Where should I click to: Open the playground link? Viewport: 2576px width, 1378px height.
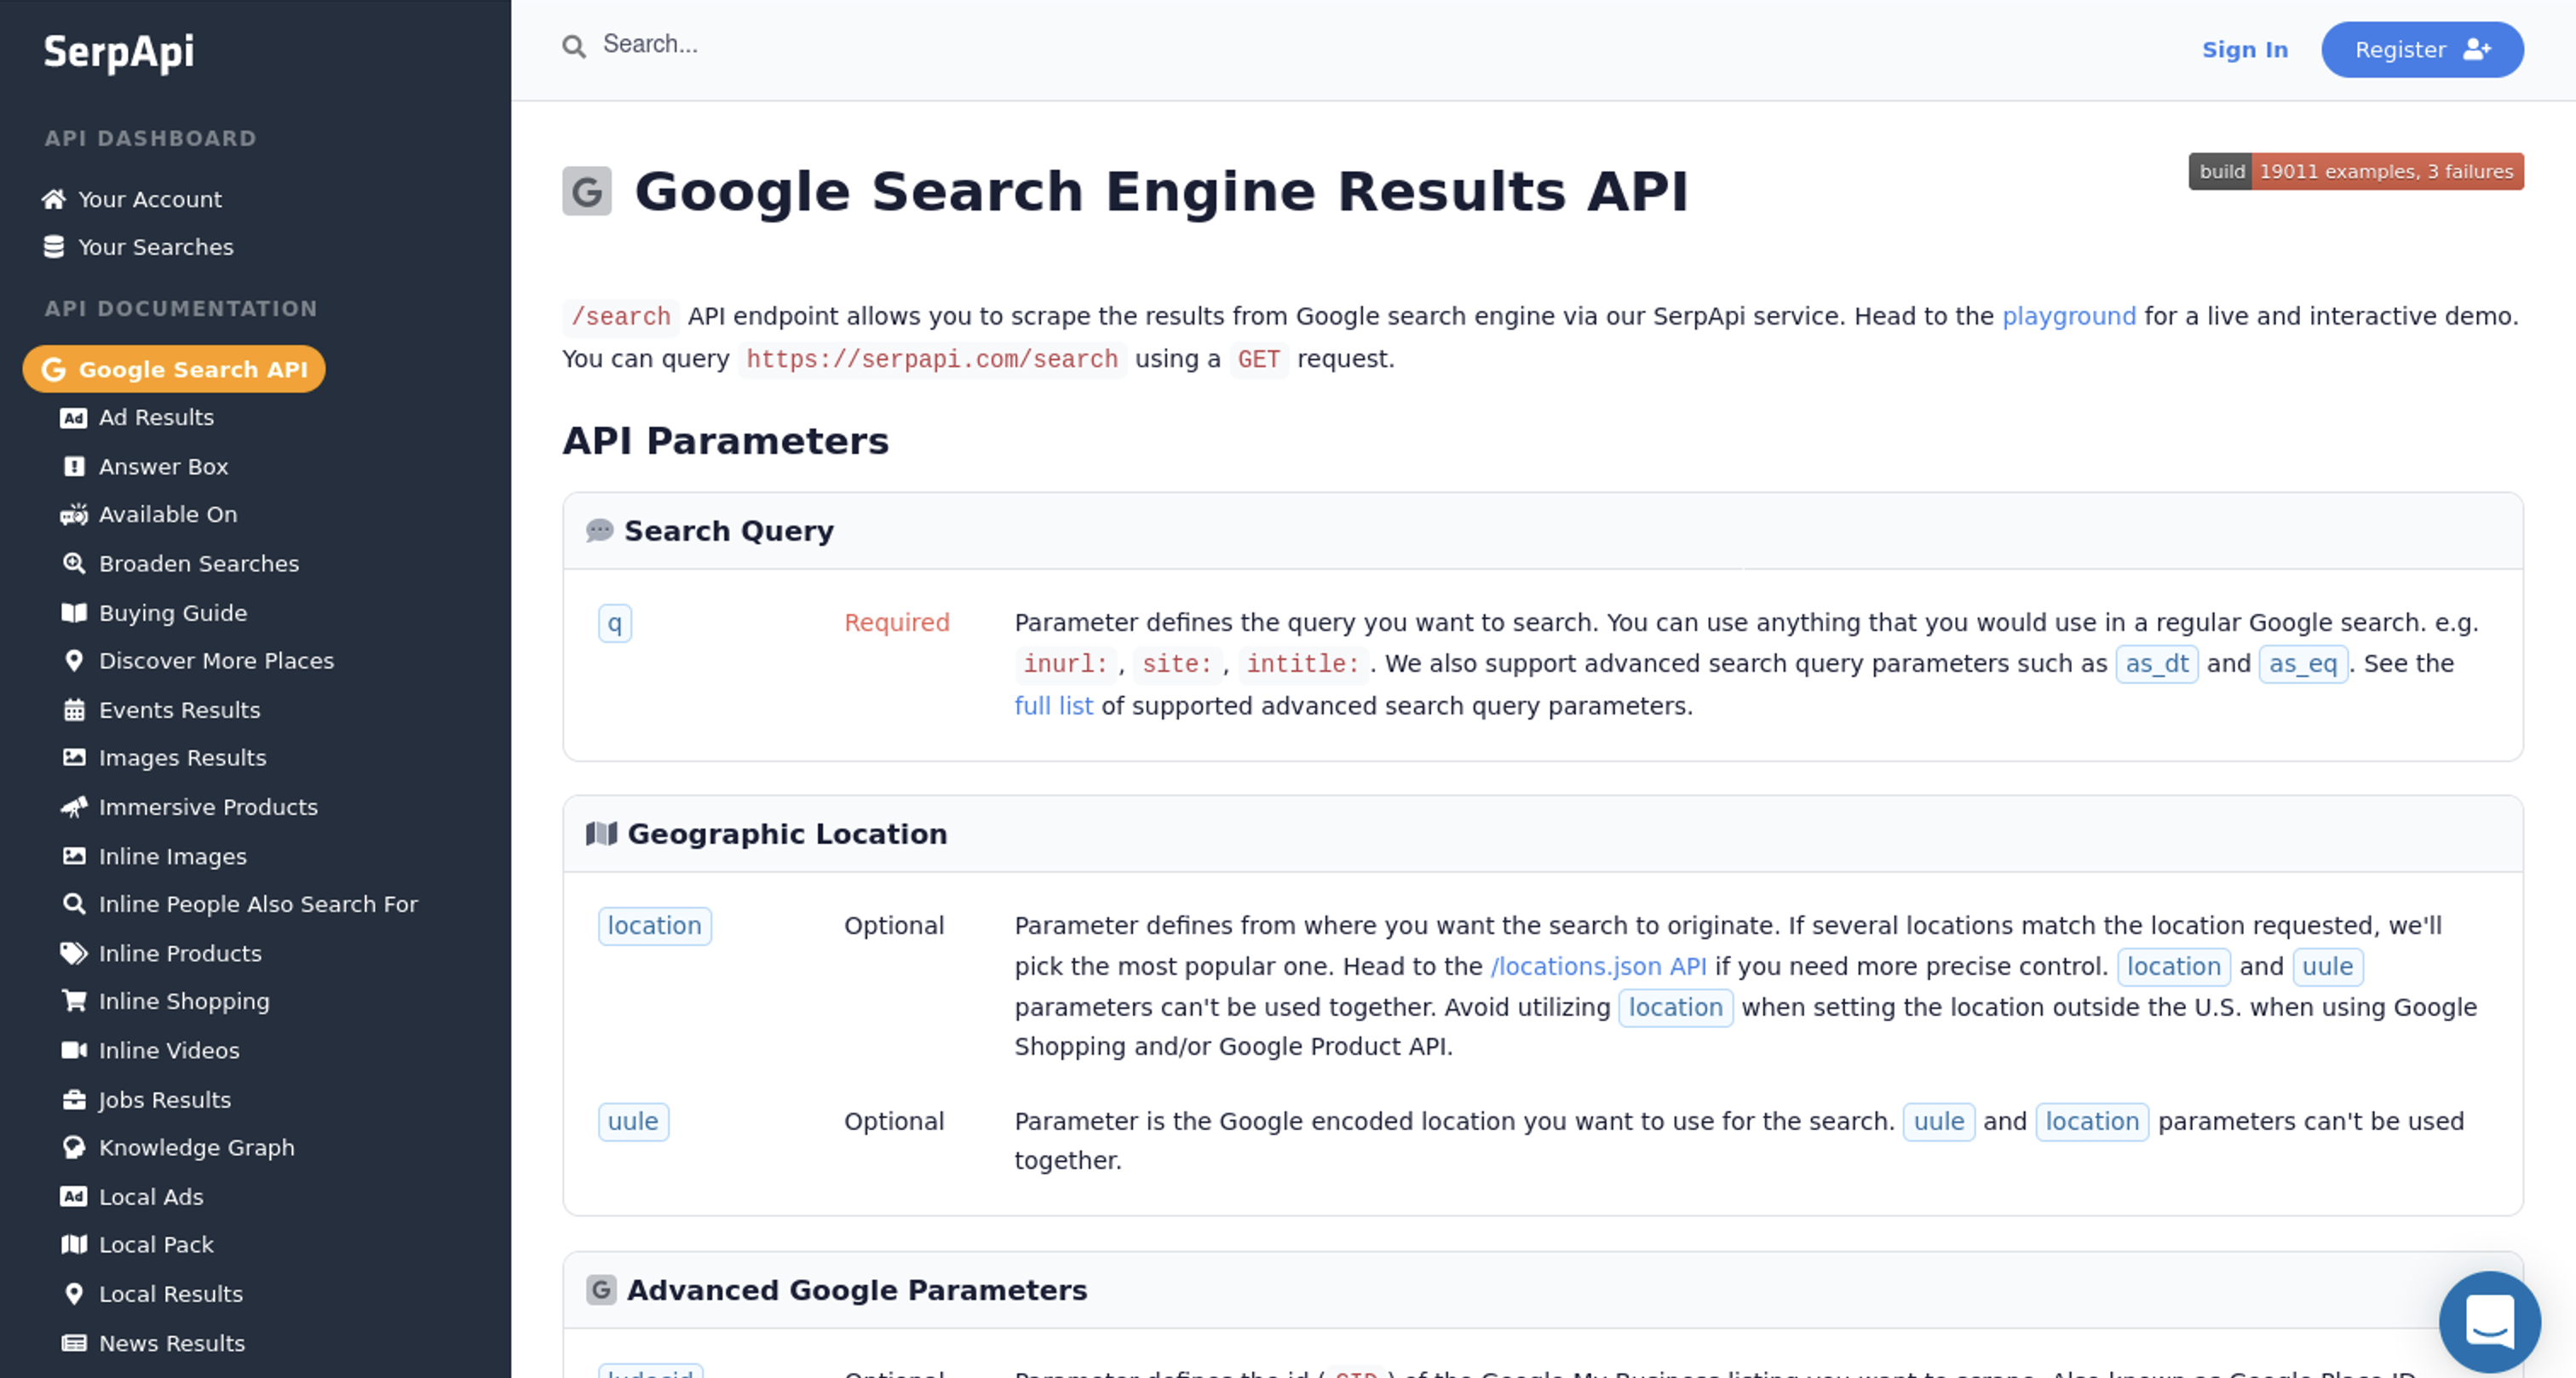tap(2069, 316)
